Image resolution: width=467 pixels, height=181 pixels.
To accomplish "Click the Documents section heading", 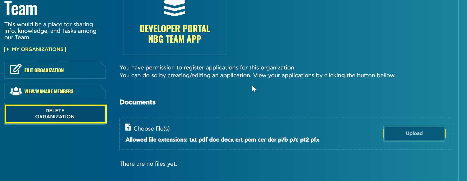I will pyautogui.click(x=137, y=102).
